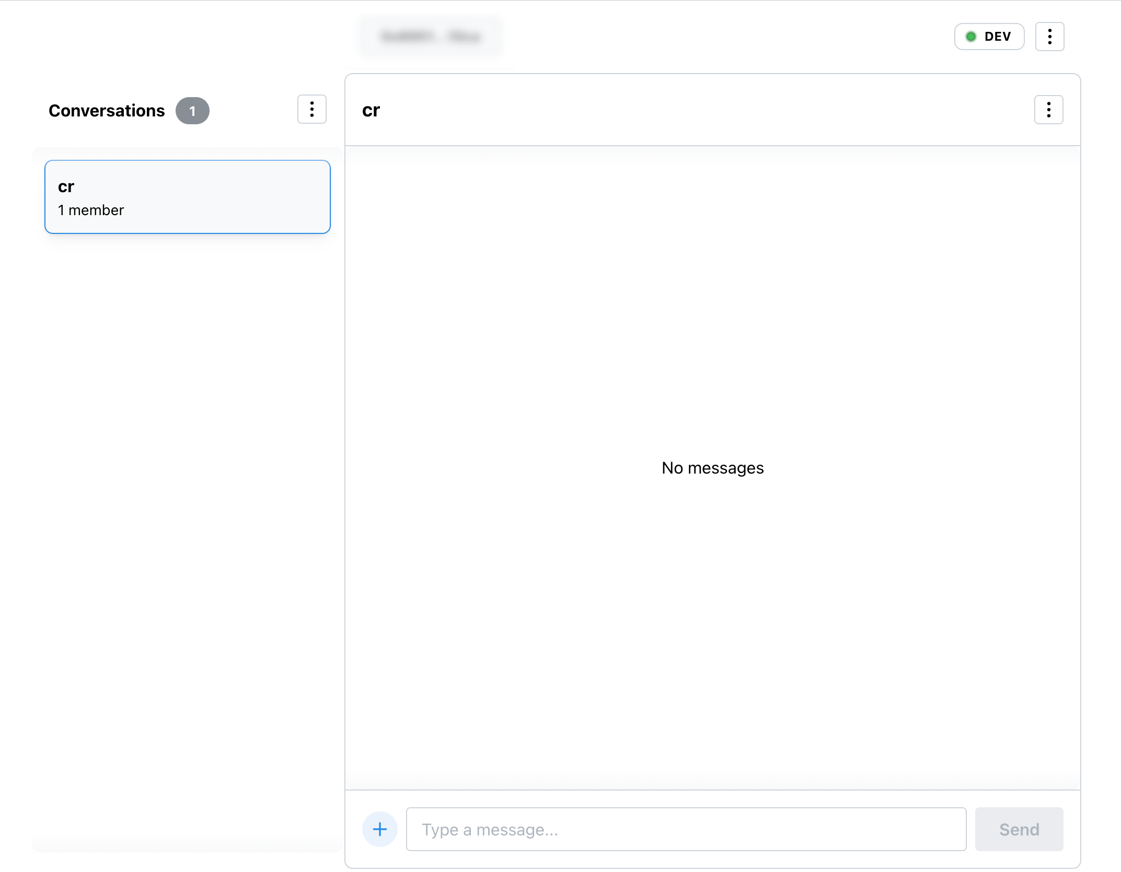Viewport: 1121px width, 872px height.
Task: Open the cr conversation header options menu
Action: (1048, 110)
